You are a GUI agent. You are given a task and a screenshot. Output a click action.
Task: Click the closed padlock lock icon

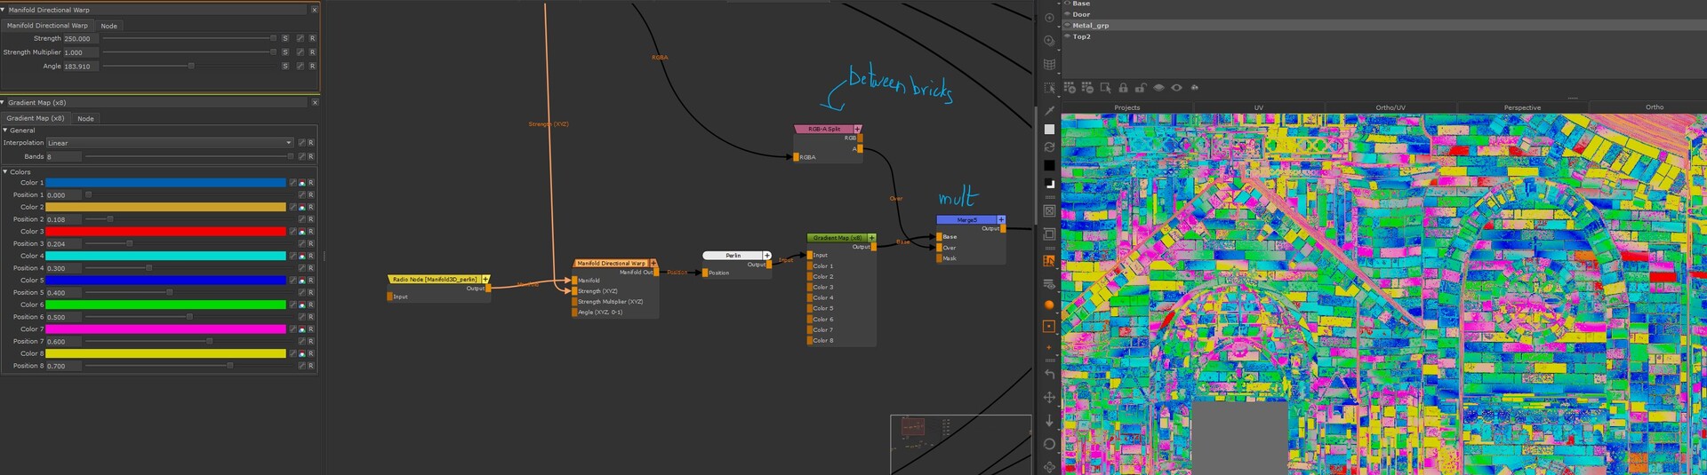[1123, 88]
